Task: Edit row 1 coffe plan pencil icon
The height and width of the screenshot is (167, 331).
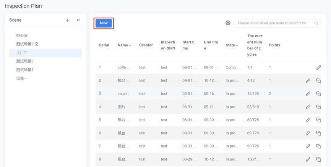Action: 318,68
